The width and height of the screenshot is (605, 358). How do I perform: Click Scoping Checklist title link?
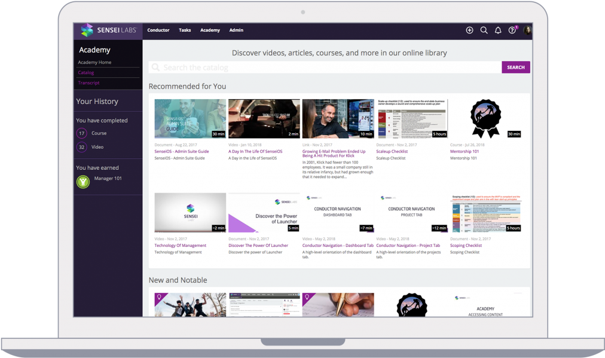466,246
